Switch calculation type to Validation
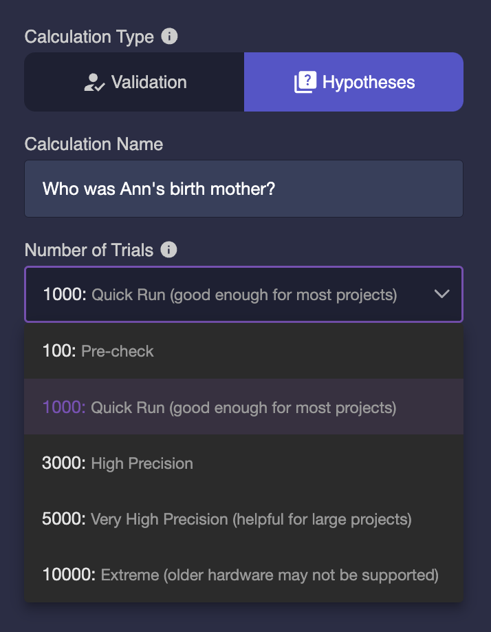The image size is (491, 632). pos(134,83)
